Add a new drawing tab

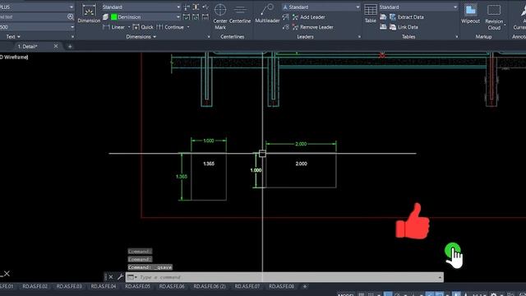pos(70,46)
